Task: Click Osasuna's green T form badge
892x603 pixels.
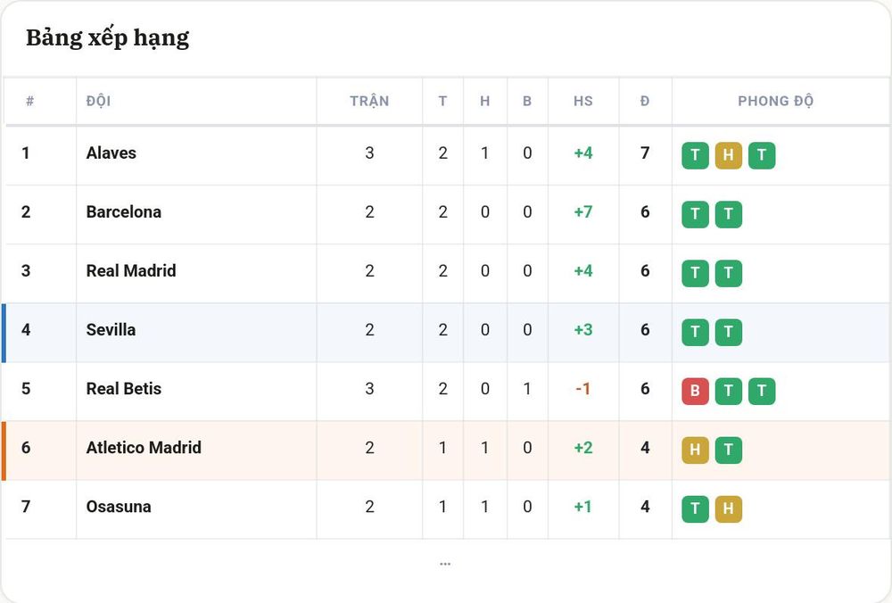Action: [695, 508]
